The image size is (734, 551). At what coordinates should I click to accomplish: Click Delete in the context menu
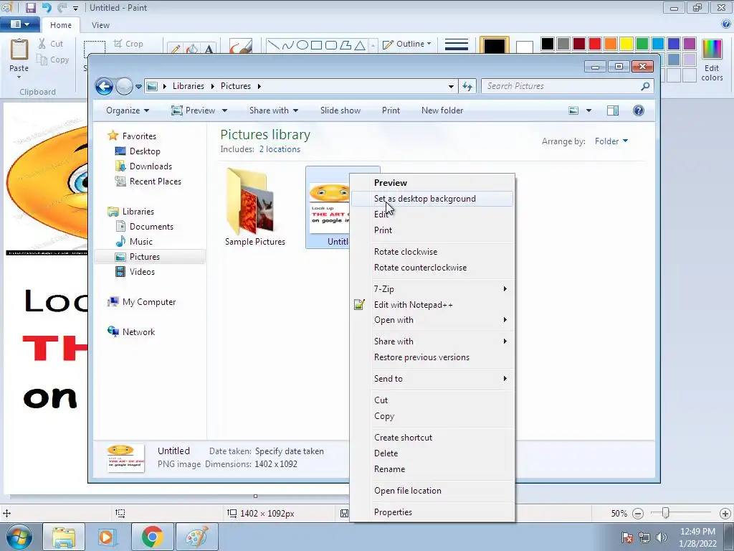click(x=432, y=453)
